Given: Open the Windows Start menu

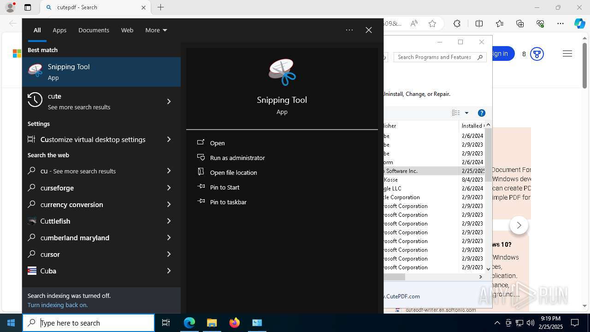Looking at the screenshot, I should tap(11, 323).
